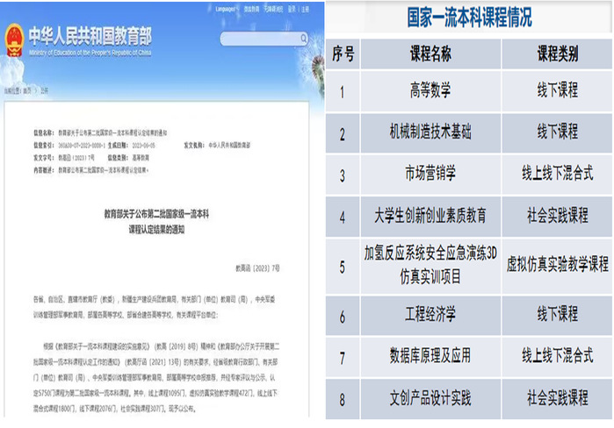Select the 课程名称 column header
This screenshot has height=428, width=614.
430,53
